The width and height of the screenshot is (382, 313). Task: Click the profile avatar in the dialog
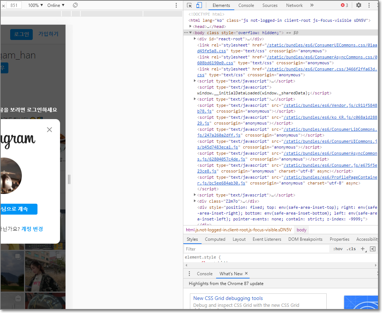11,176
